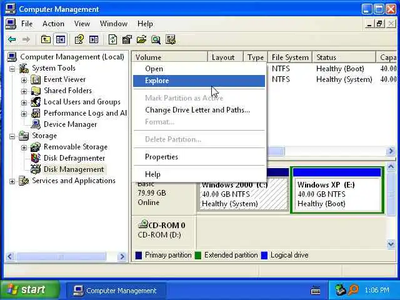Expand the Local Users and Groups node
This screenshot has width=400, height=300.
(x=24, y=102)
